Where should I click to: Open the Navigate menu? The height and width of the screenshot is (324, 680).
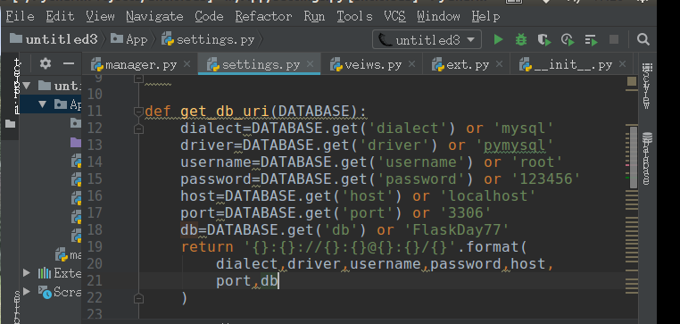pos(154,16)
